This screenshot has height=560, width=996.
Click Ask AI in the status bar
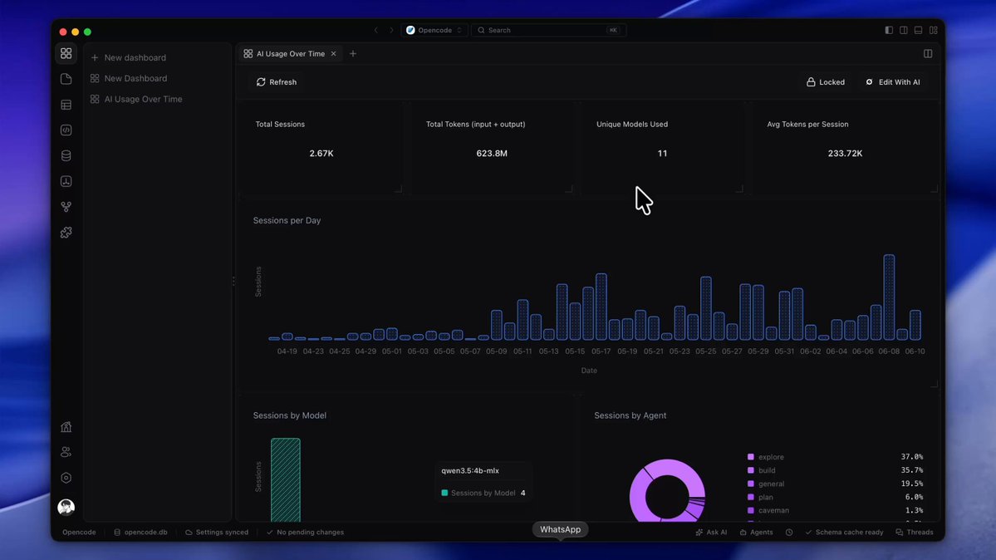(x=711, y=533)
